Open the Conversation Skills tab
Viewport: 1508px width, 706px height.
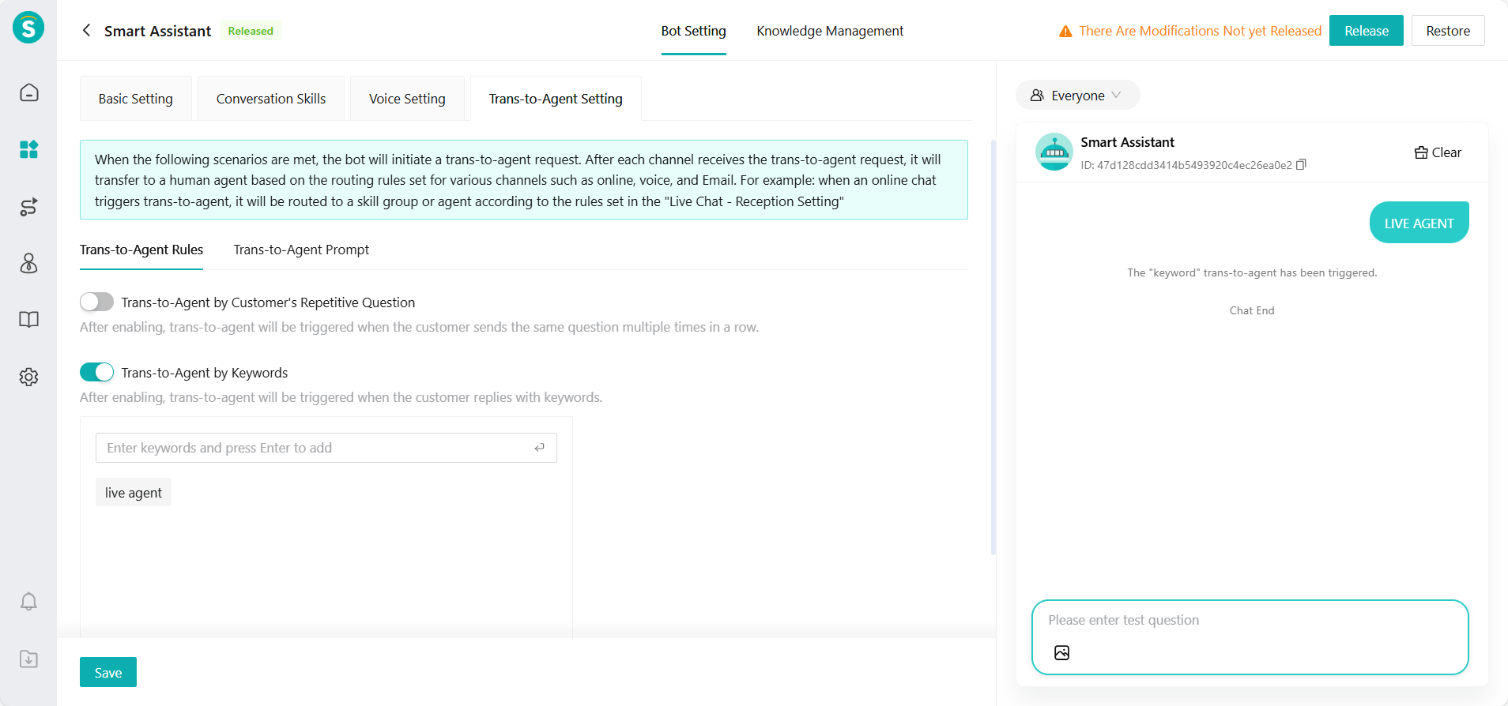pos(270,99)
